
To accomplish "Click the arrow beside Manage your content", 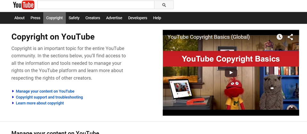I will [x=13, y=91].
